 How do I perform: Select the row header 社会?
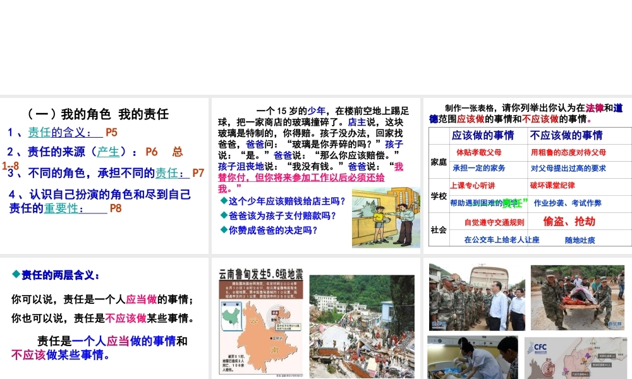point(439,230)
